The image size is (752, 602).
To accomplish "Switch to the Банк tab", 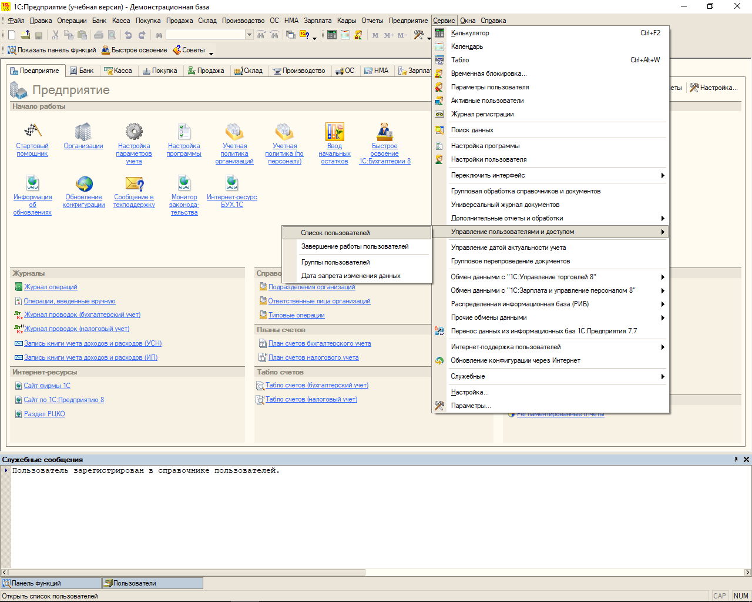I will (82, 71).
